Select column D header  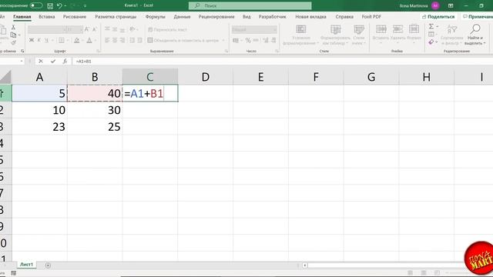[x=206, y=77]
